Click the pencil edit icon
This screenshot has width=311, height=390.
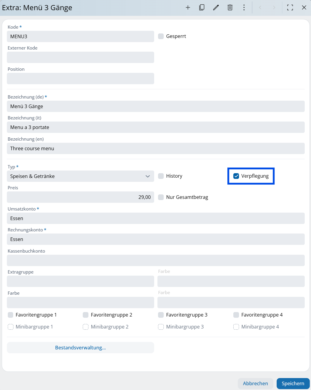(x=216, y=7)
